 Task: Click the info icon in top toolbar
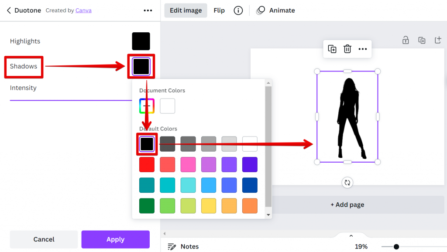(x=238, y=10)
